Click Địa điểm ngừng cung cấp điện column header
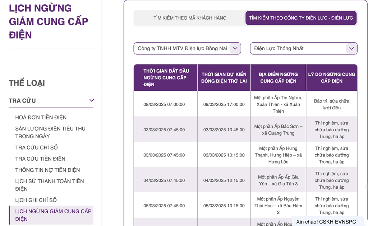 click(278, 78)
